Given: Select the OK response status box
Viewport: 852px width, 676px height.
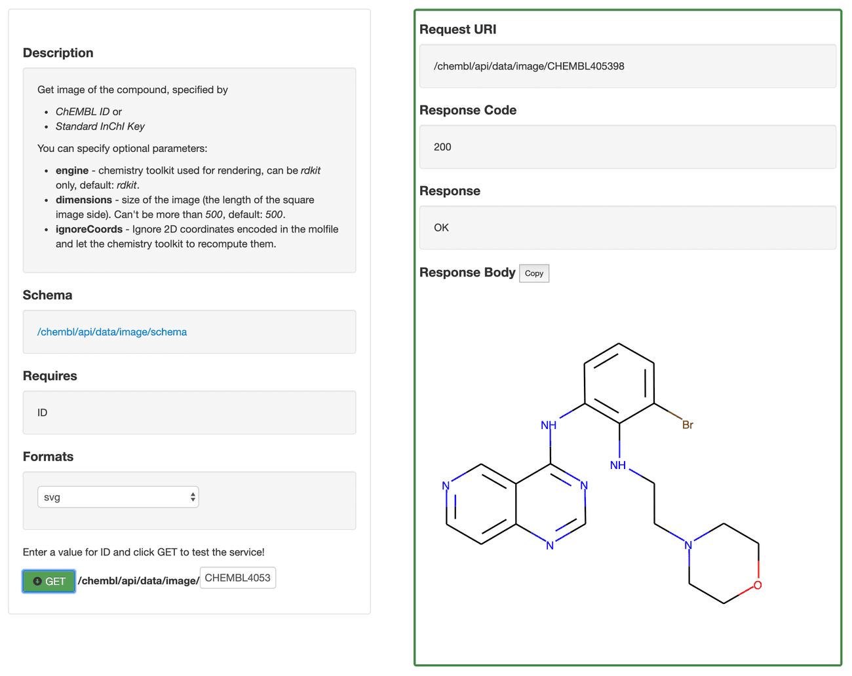Looking at the screenshot, I should point(627,227).
